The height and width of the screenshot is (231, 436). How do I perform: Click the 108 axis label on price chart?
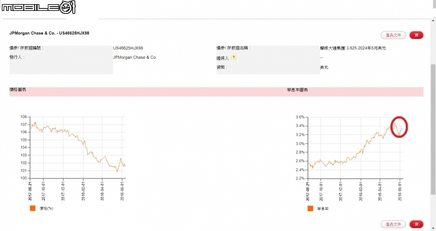click(x=24, y=117)
